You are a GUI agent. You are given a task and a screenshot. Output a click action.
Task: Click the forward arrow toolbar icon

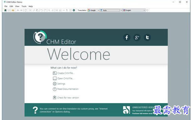pos(21,10)
